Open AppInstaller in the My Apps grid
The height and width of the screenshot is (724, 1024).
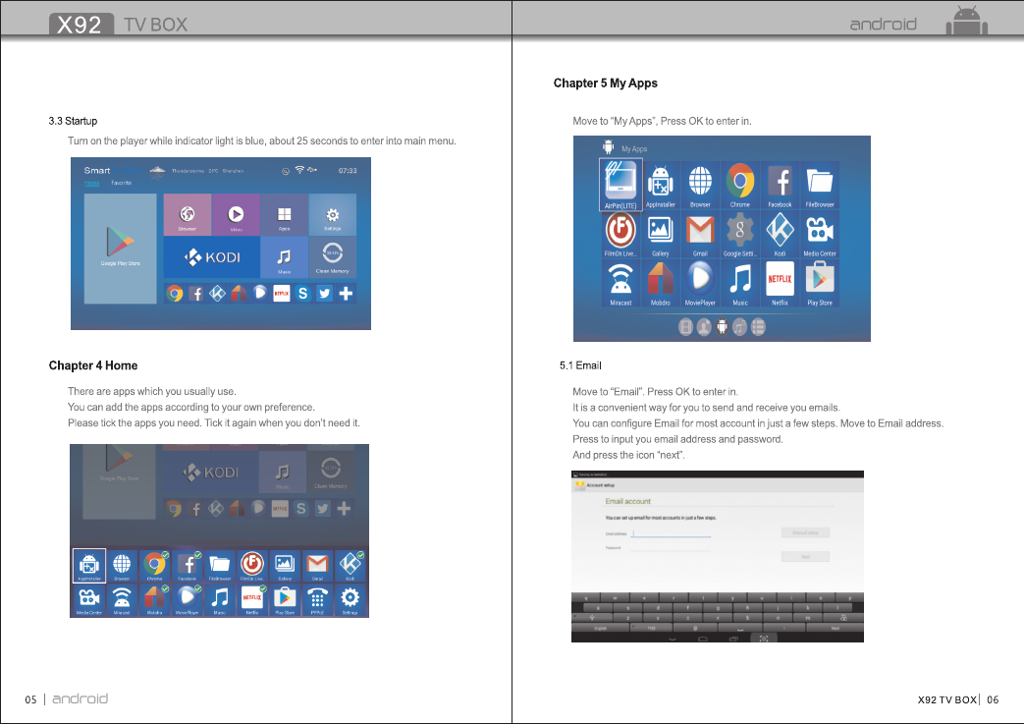(660, 186)
